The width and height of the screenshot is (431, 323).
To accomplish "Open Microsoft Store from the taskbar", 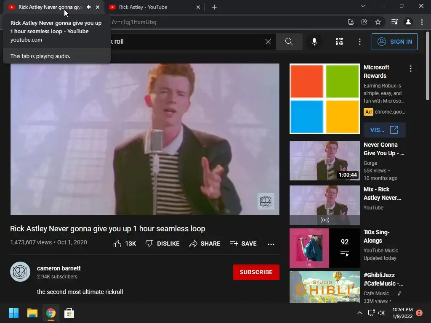I will tap(69, 313).
